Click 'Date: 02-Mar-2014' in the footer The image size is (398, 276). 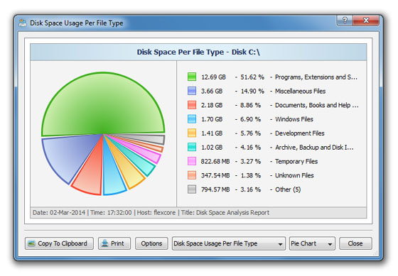tap(59, 213)
